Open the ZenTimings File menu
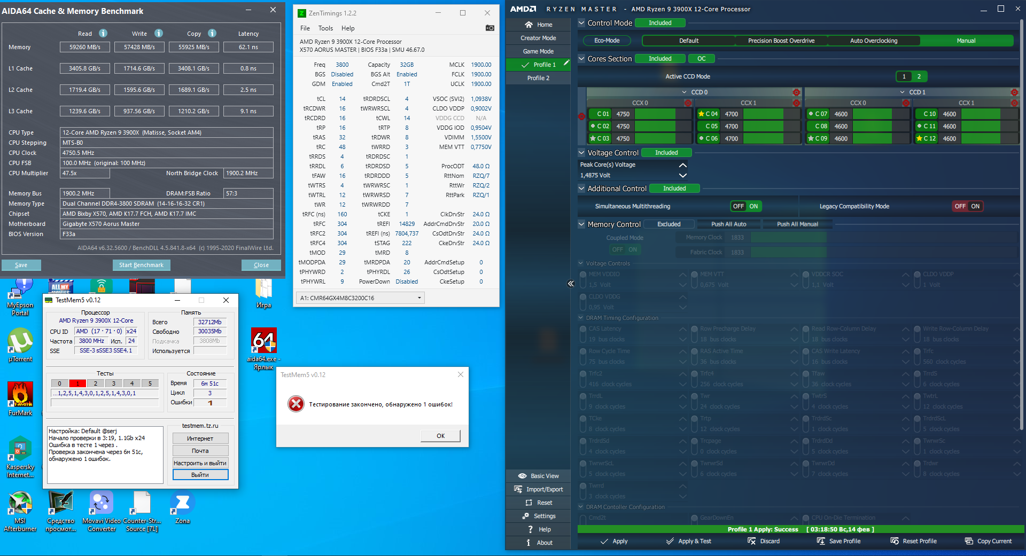Image resolution: width=1026 pixels, height=556 pixels. coord(305,28)
